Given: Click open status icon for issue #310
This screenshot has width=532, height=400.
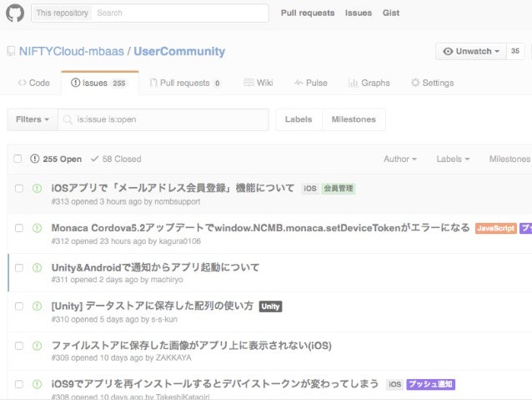Looking at the screenshot, I should [37, 306].
